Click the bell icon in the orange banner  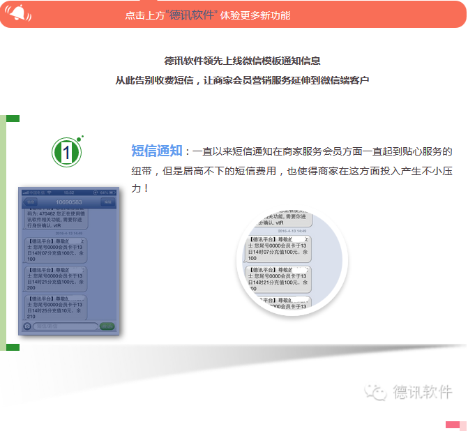click(x=18, y=13)
